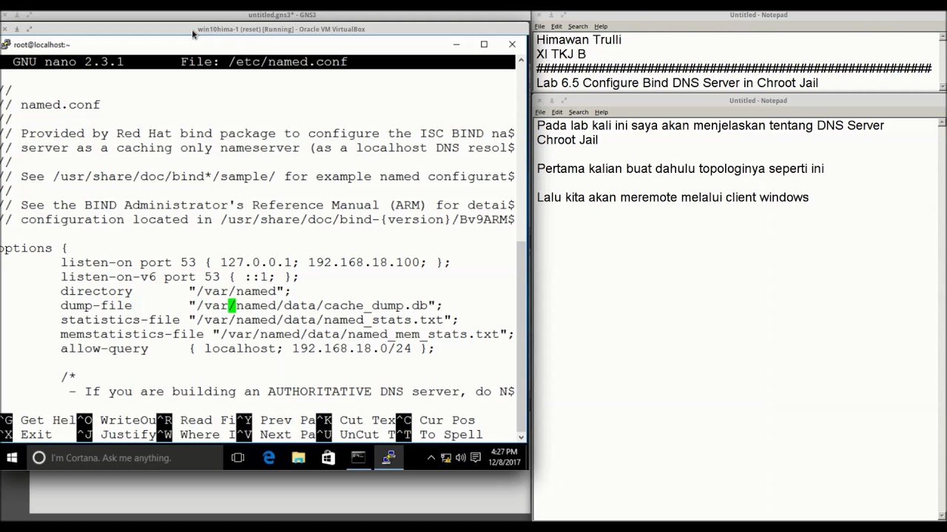The width and height of the screenshot is (947, 532).
Task: Open File Explorer from the taskbar
Action: [298, 458]
